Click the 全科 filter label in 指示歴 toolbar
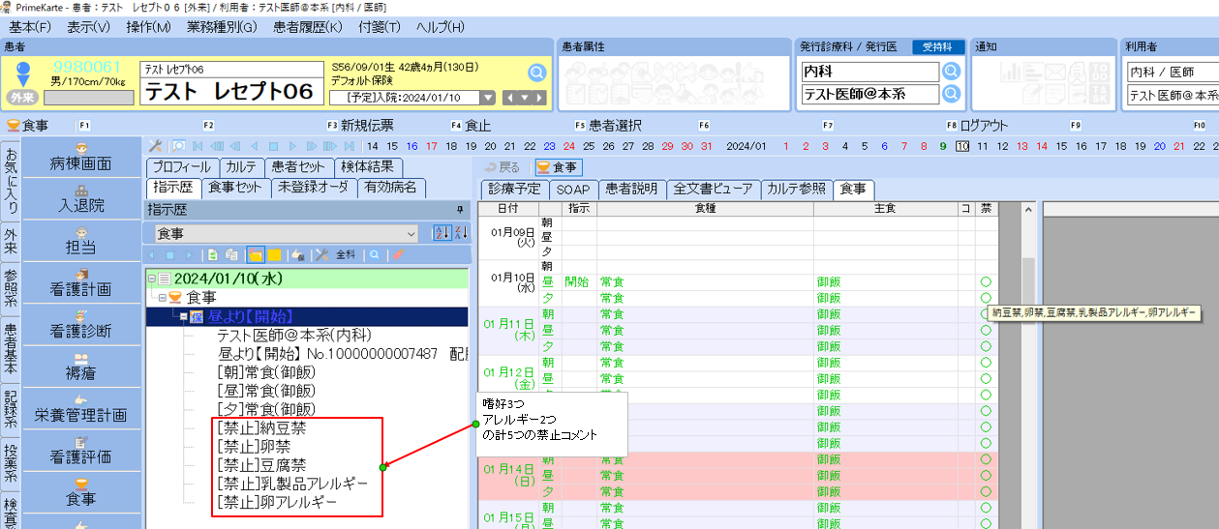Viewport: 1219px width, 529px height. 346,255
